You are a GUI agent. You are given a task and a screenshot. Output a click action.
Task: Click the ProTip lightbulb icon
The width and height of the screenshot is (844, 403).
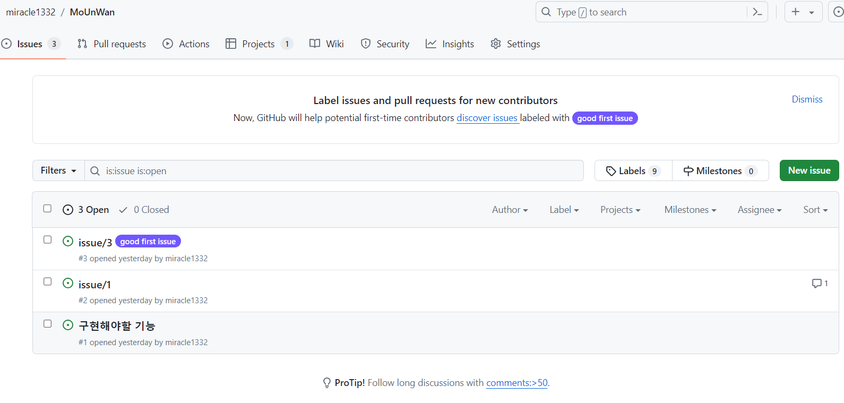coord(327,383)
